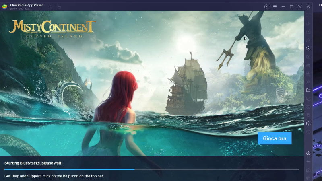Open the hamburger menu in title bar
This screenshot has width=322, height=181.
[x=275, y=7]
